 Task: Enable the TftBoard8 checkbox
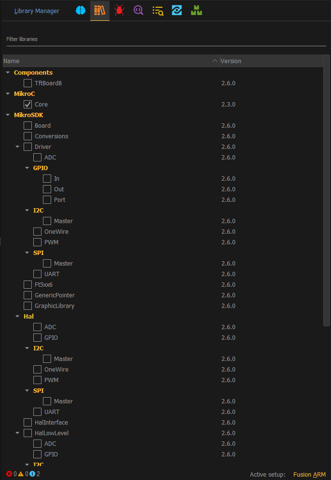[28, 83]
